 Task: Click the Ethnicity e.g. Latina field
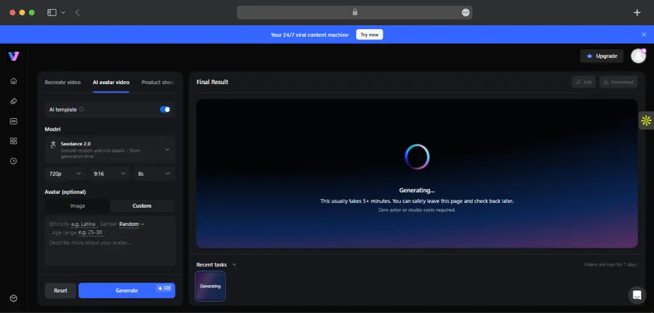83,224
